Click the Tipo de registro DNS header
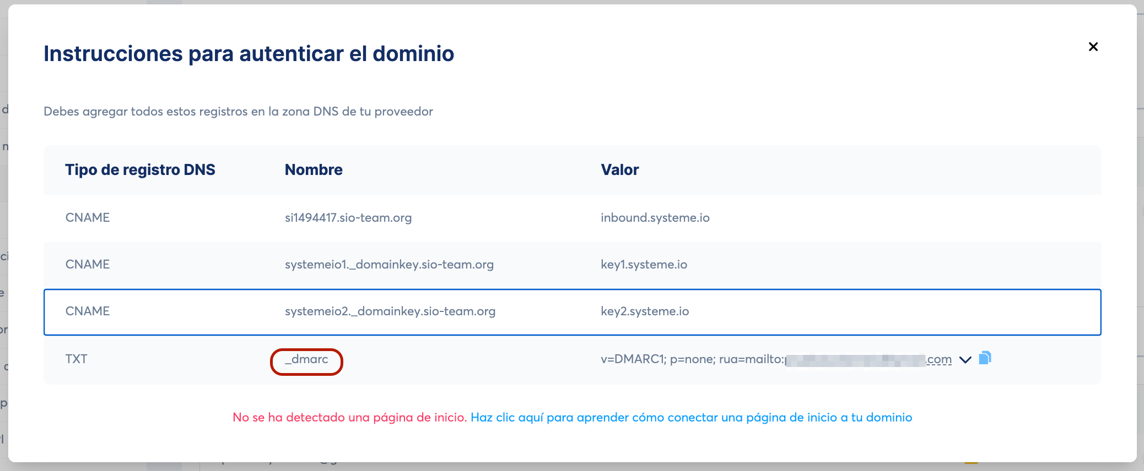1144x471 pixels. (140, 170)
